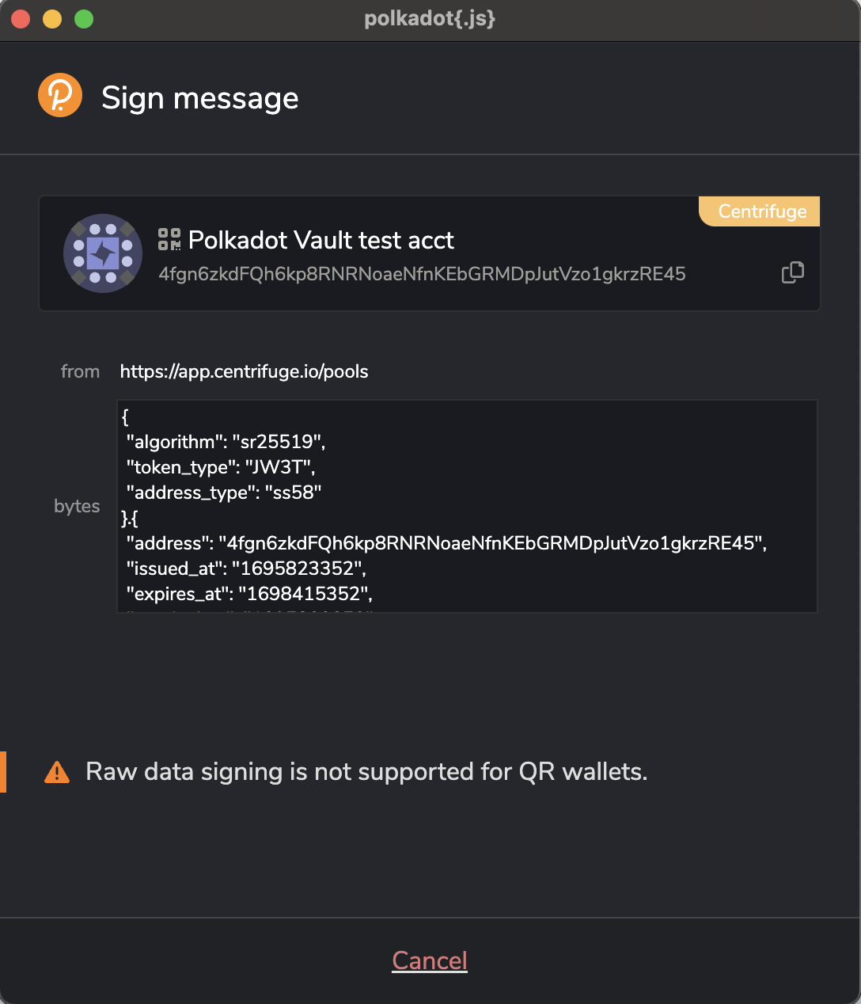Click the orange accent bar beside the warning
This screenshot has height=1004, width=861.
coord(3,771)
